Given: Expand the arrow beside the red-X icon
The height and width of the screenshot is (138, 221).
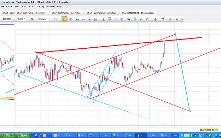Looking at the screenshot, I should pyautogui.click(x=35, y=19).
